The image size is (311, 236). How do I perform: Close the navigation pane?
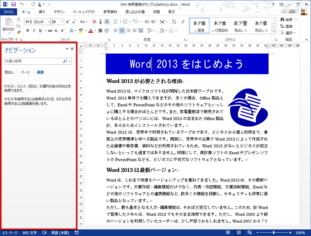[x=72, y=49]
